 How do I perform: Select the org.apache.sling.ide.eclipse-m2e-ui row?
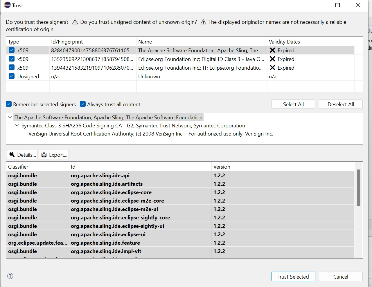coord(180,209)
